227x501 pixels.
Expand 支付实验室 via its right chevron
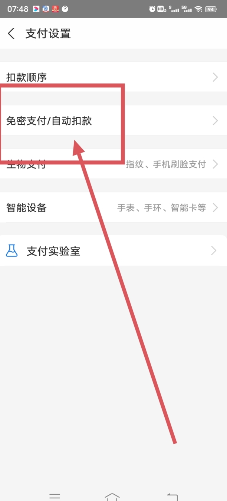coord(214,251)
